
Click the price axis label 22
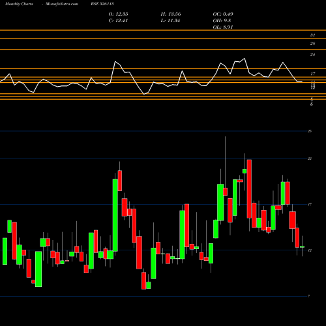[x=310, y=158]
